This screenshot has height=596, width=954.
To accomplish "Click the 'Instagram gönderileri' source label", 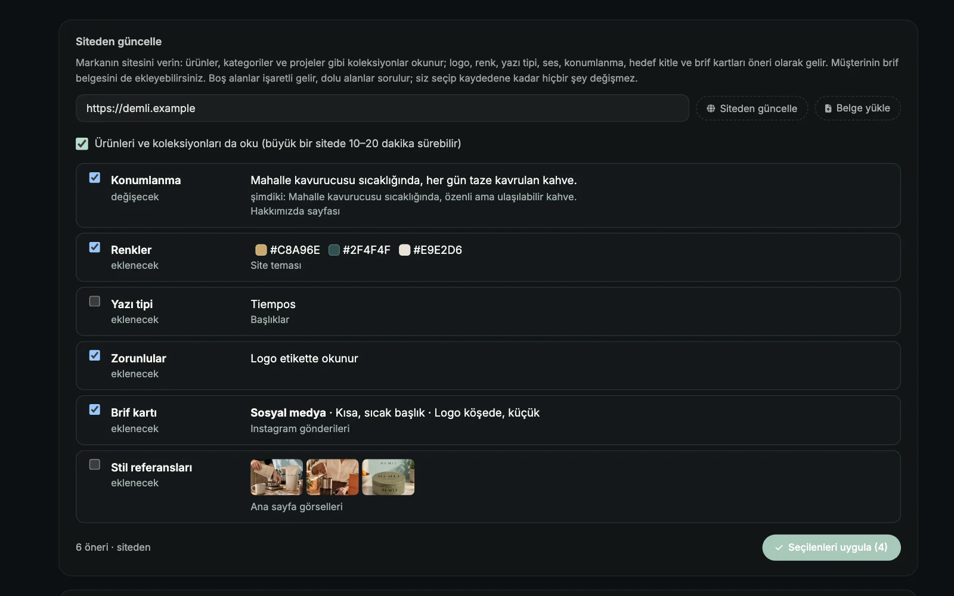I will [x=300, y=429].
